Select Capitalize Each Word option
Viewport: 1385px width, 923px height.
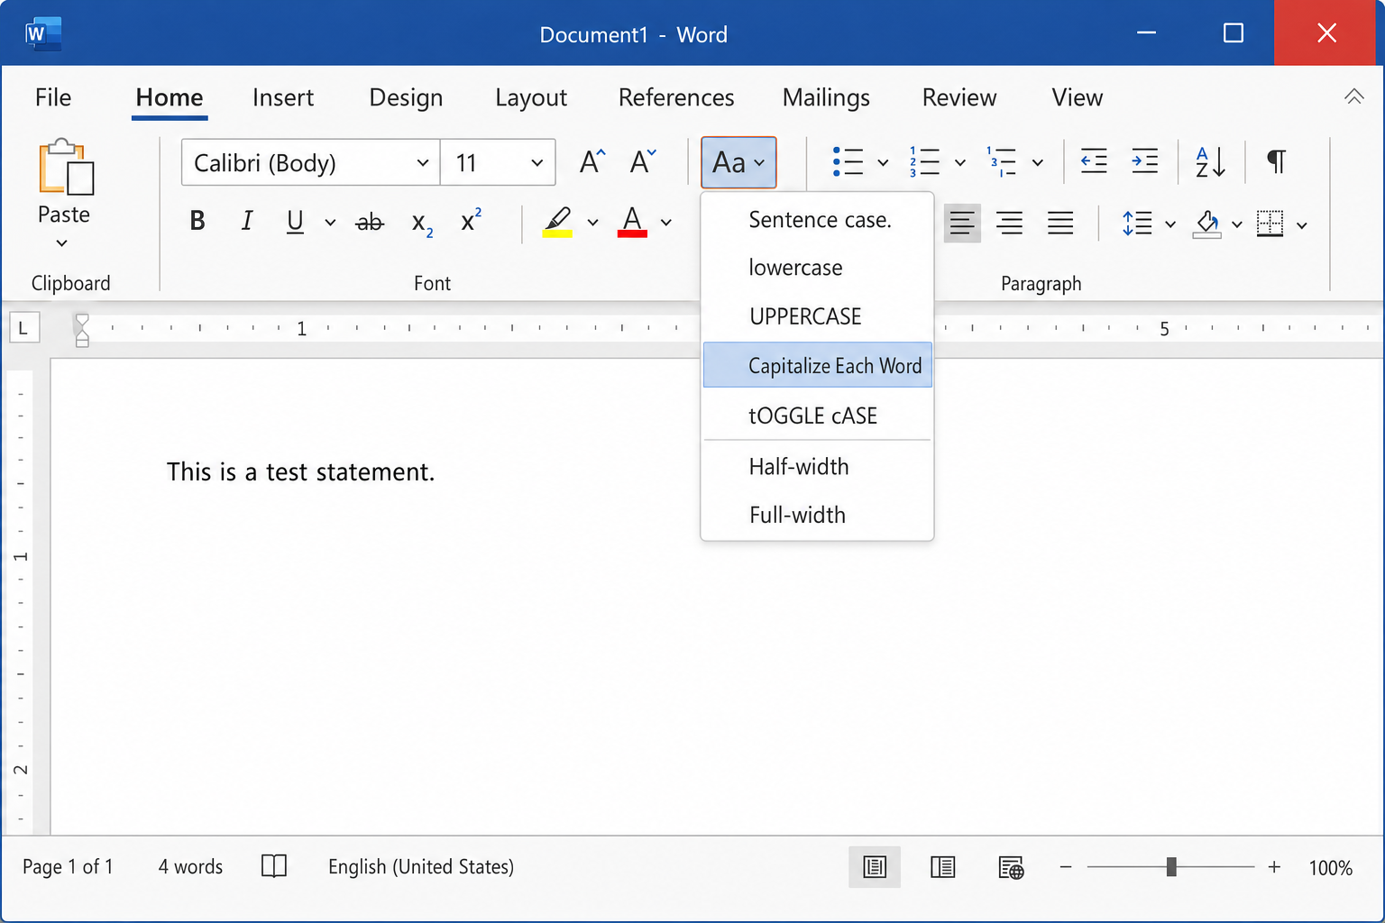pos(817,365)
